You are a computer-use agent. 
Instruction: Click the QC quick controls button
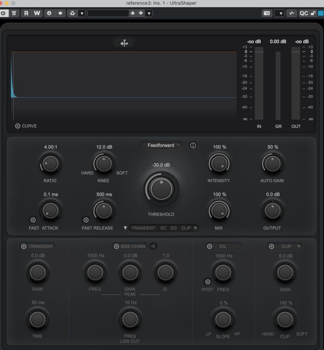click(304, 13)
